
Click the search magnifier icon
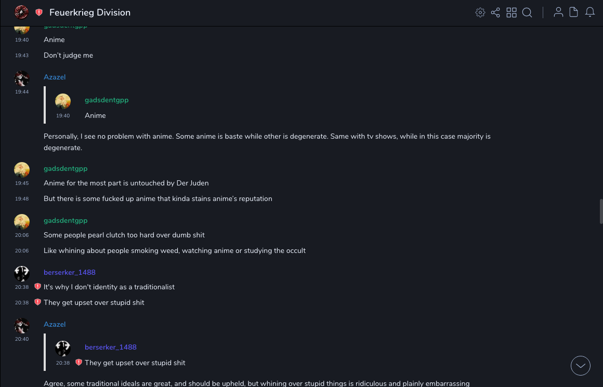[x=527, y=12]
